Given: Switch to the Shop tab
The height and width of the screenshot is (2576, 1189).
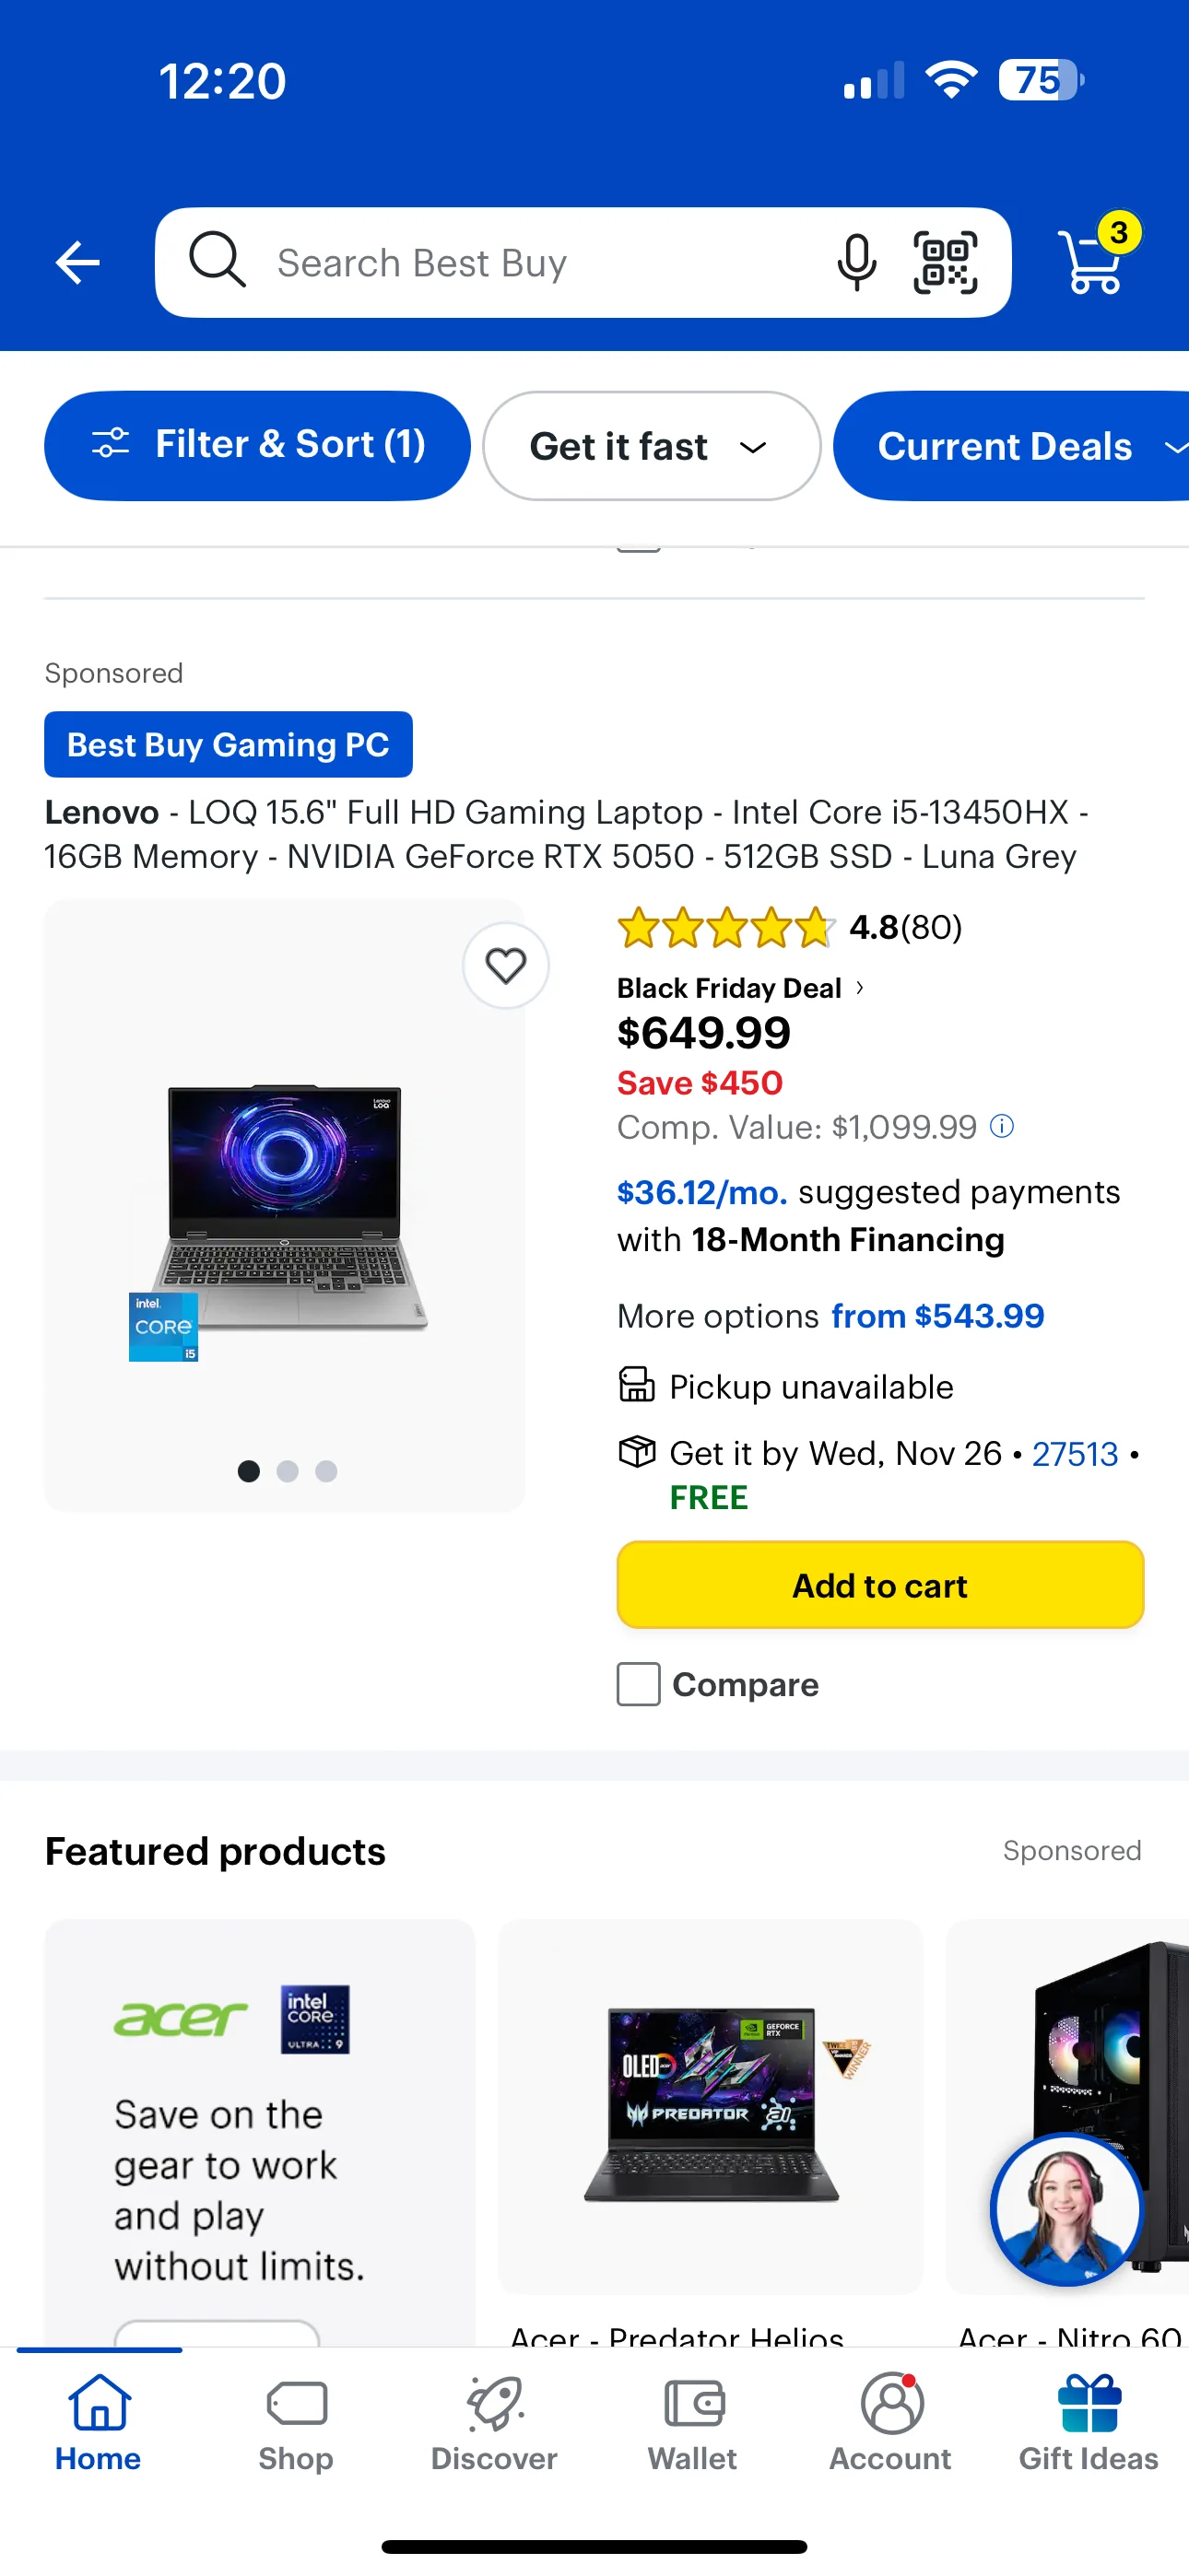Looking at the screenshot, I should [x=296, y=2422].
